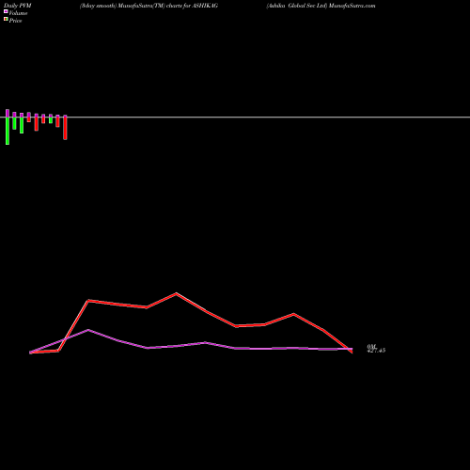The height and width of the screenshot is (470, 470).
Task: Click the tallest green bar at chart start
Action: [8, 131]
